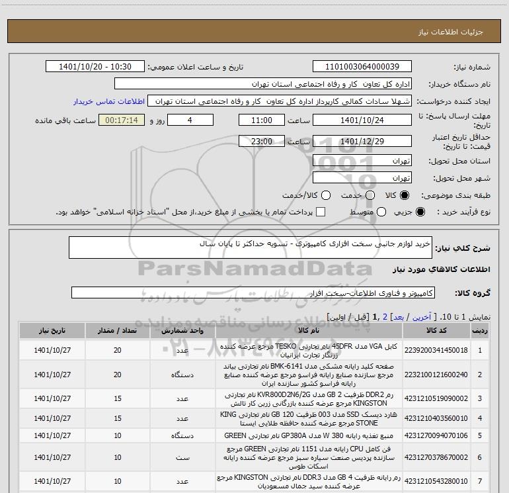
Task: Click the unit ست in the CPU fan row
Action: (x=182, y=457)
